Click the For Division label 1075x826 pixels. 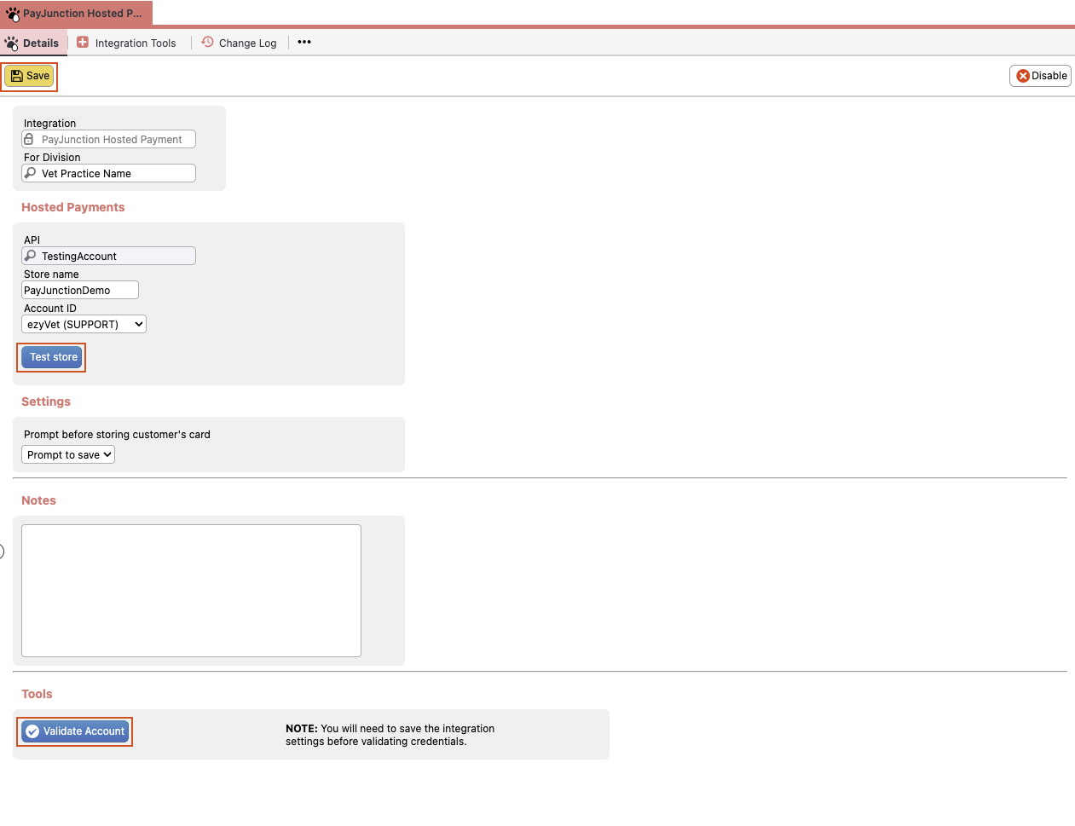52,158
